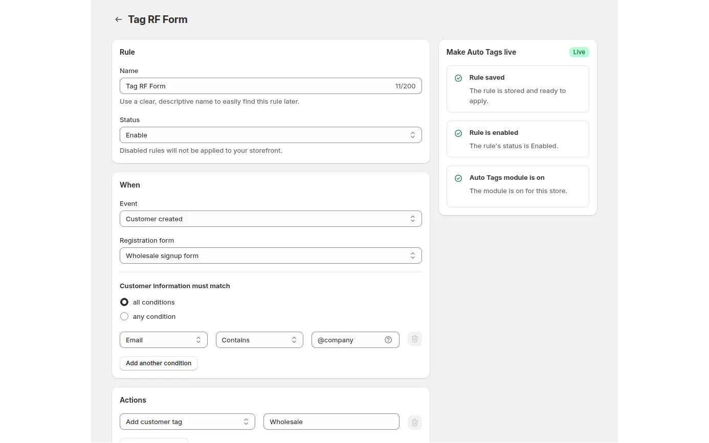The width and height of the screenshot is (709, 443).
Task: Open the Registration form dropdown
Action: pyautogui.click(x=271, y=255)
